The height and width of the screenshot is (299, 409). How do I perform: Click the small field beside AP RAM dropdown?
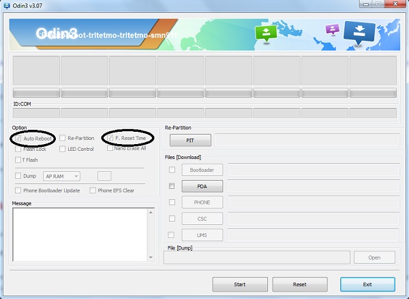(104, 176)
